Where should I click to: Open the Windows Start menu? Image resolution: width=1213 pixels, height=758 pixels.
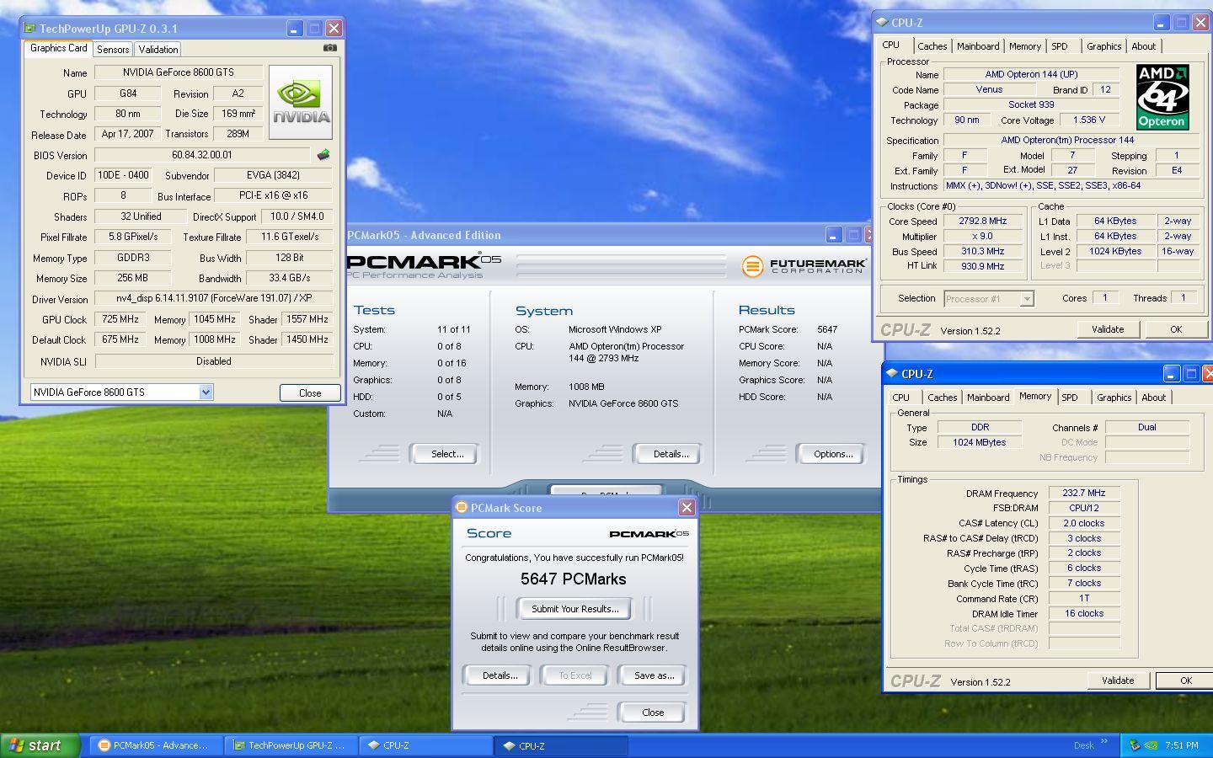(40, 745)
